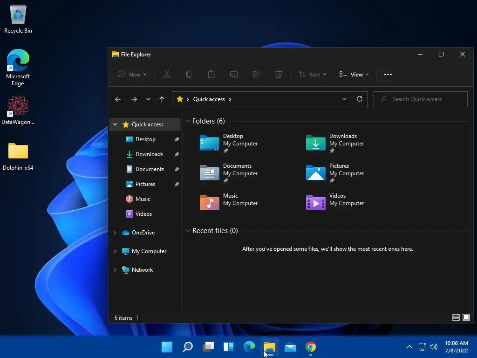This screenshot has height=358, width=477.
Task: Click File Explorer icon on taskbar
Action: [270, 347]
